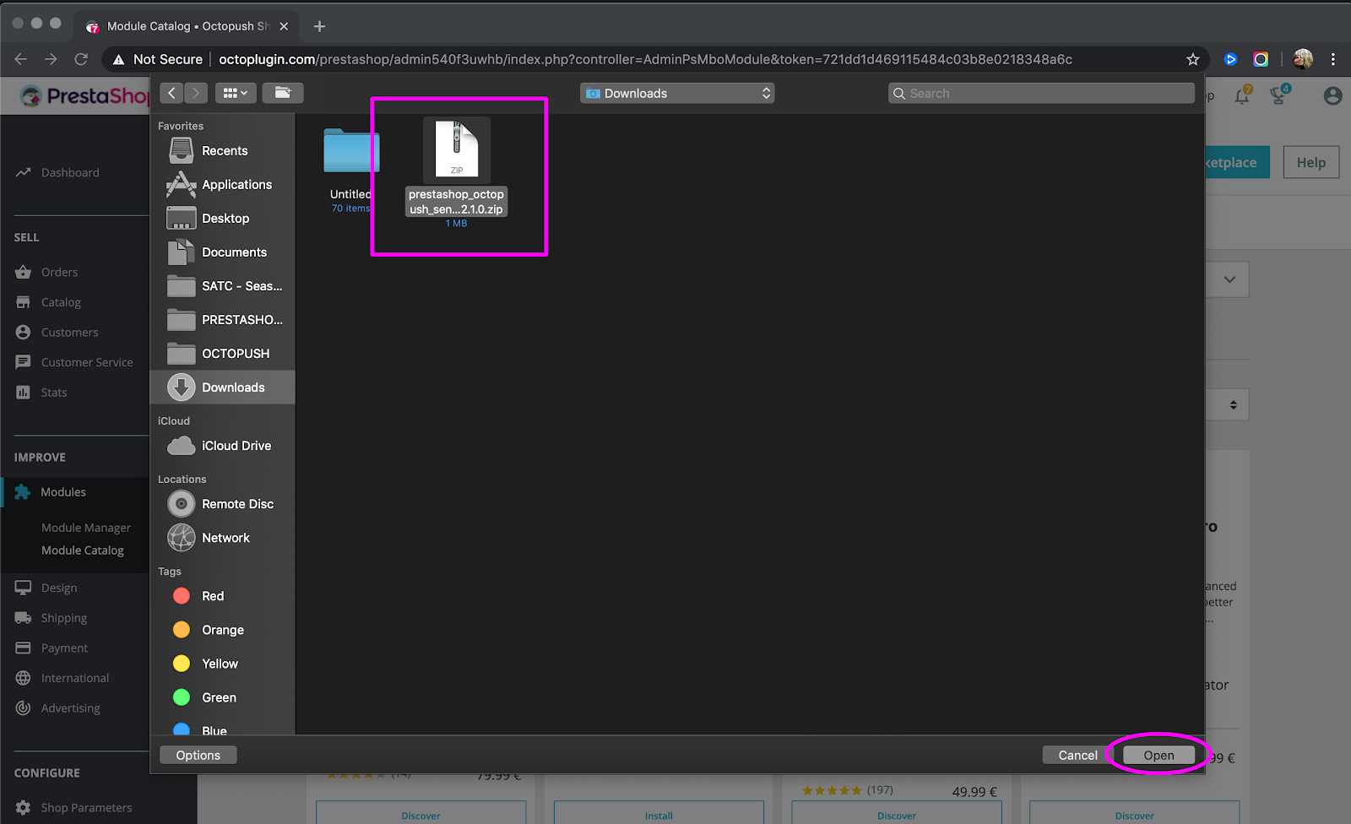Open PrestaShop notifications bell
The width and height of the screenshot is (1351, 824).
[x=1242, y=95]
